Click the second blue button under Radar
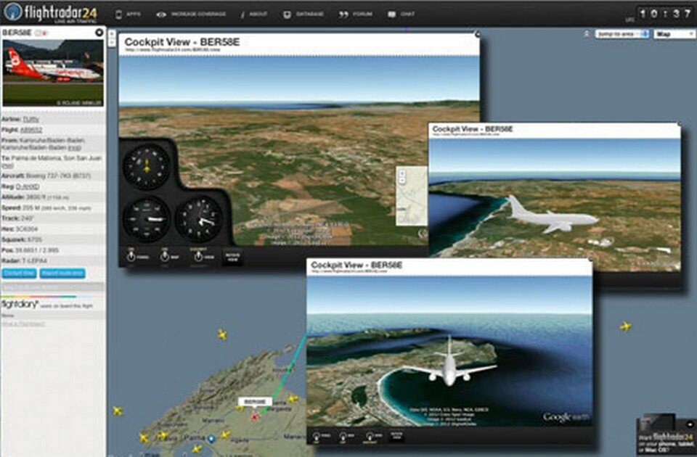 [62, 273]
